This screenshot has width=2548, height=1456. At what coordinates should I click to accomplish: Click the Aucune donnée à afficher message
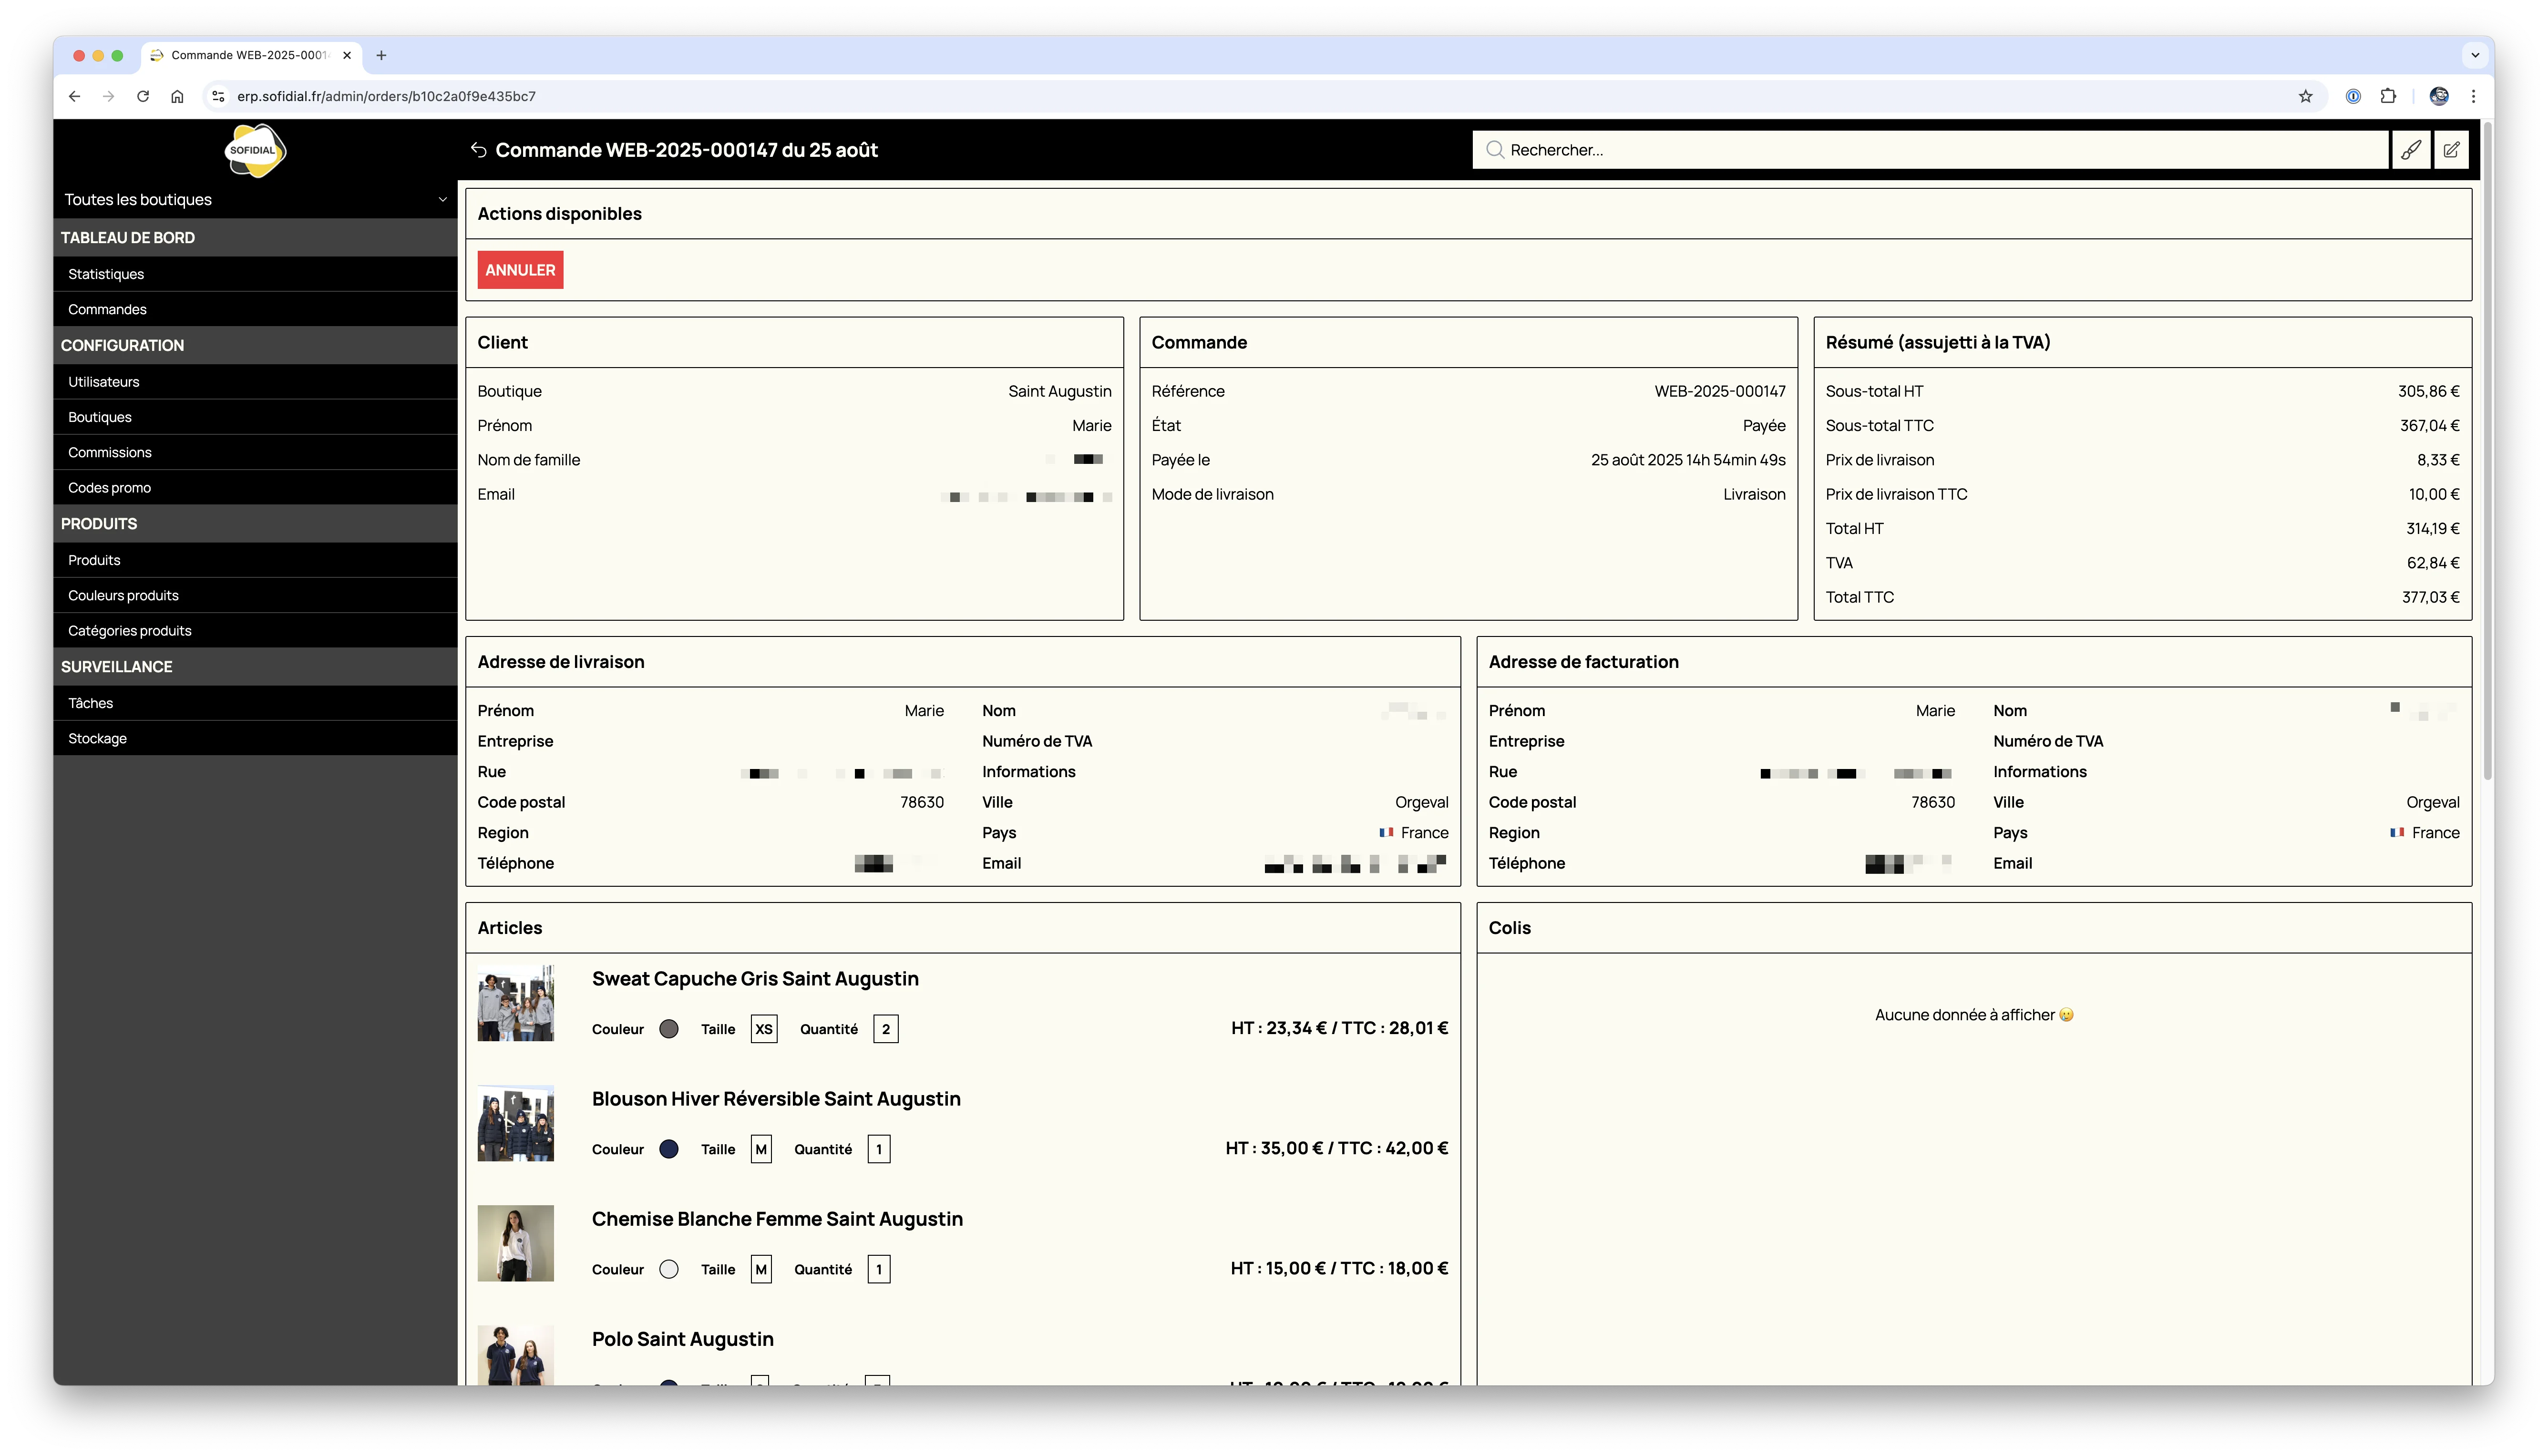[1973, 1015]
